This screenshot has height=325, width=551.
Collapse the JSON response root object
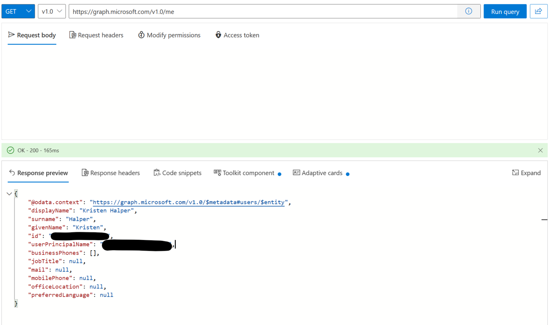click(9, 194)
